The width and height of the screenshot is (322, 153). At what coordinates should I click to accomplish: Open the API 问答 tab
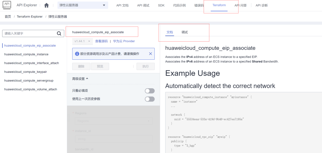point(241,6)
